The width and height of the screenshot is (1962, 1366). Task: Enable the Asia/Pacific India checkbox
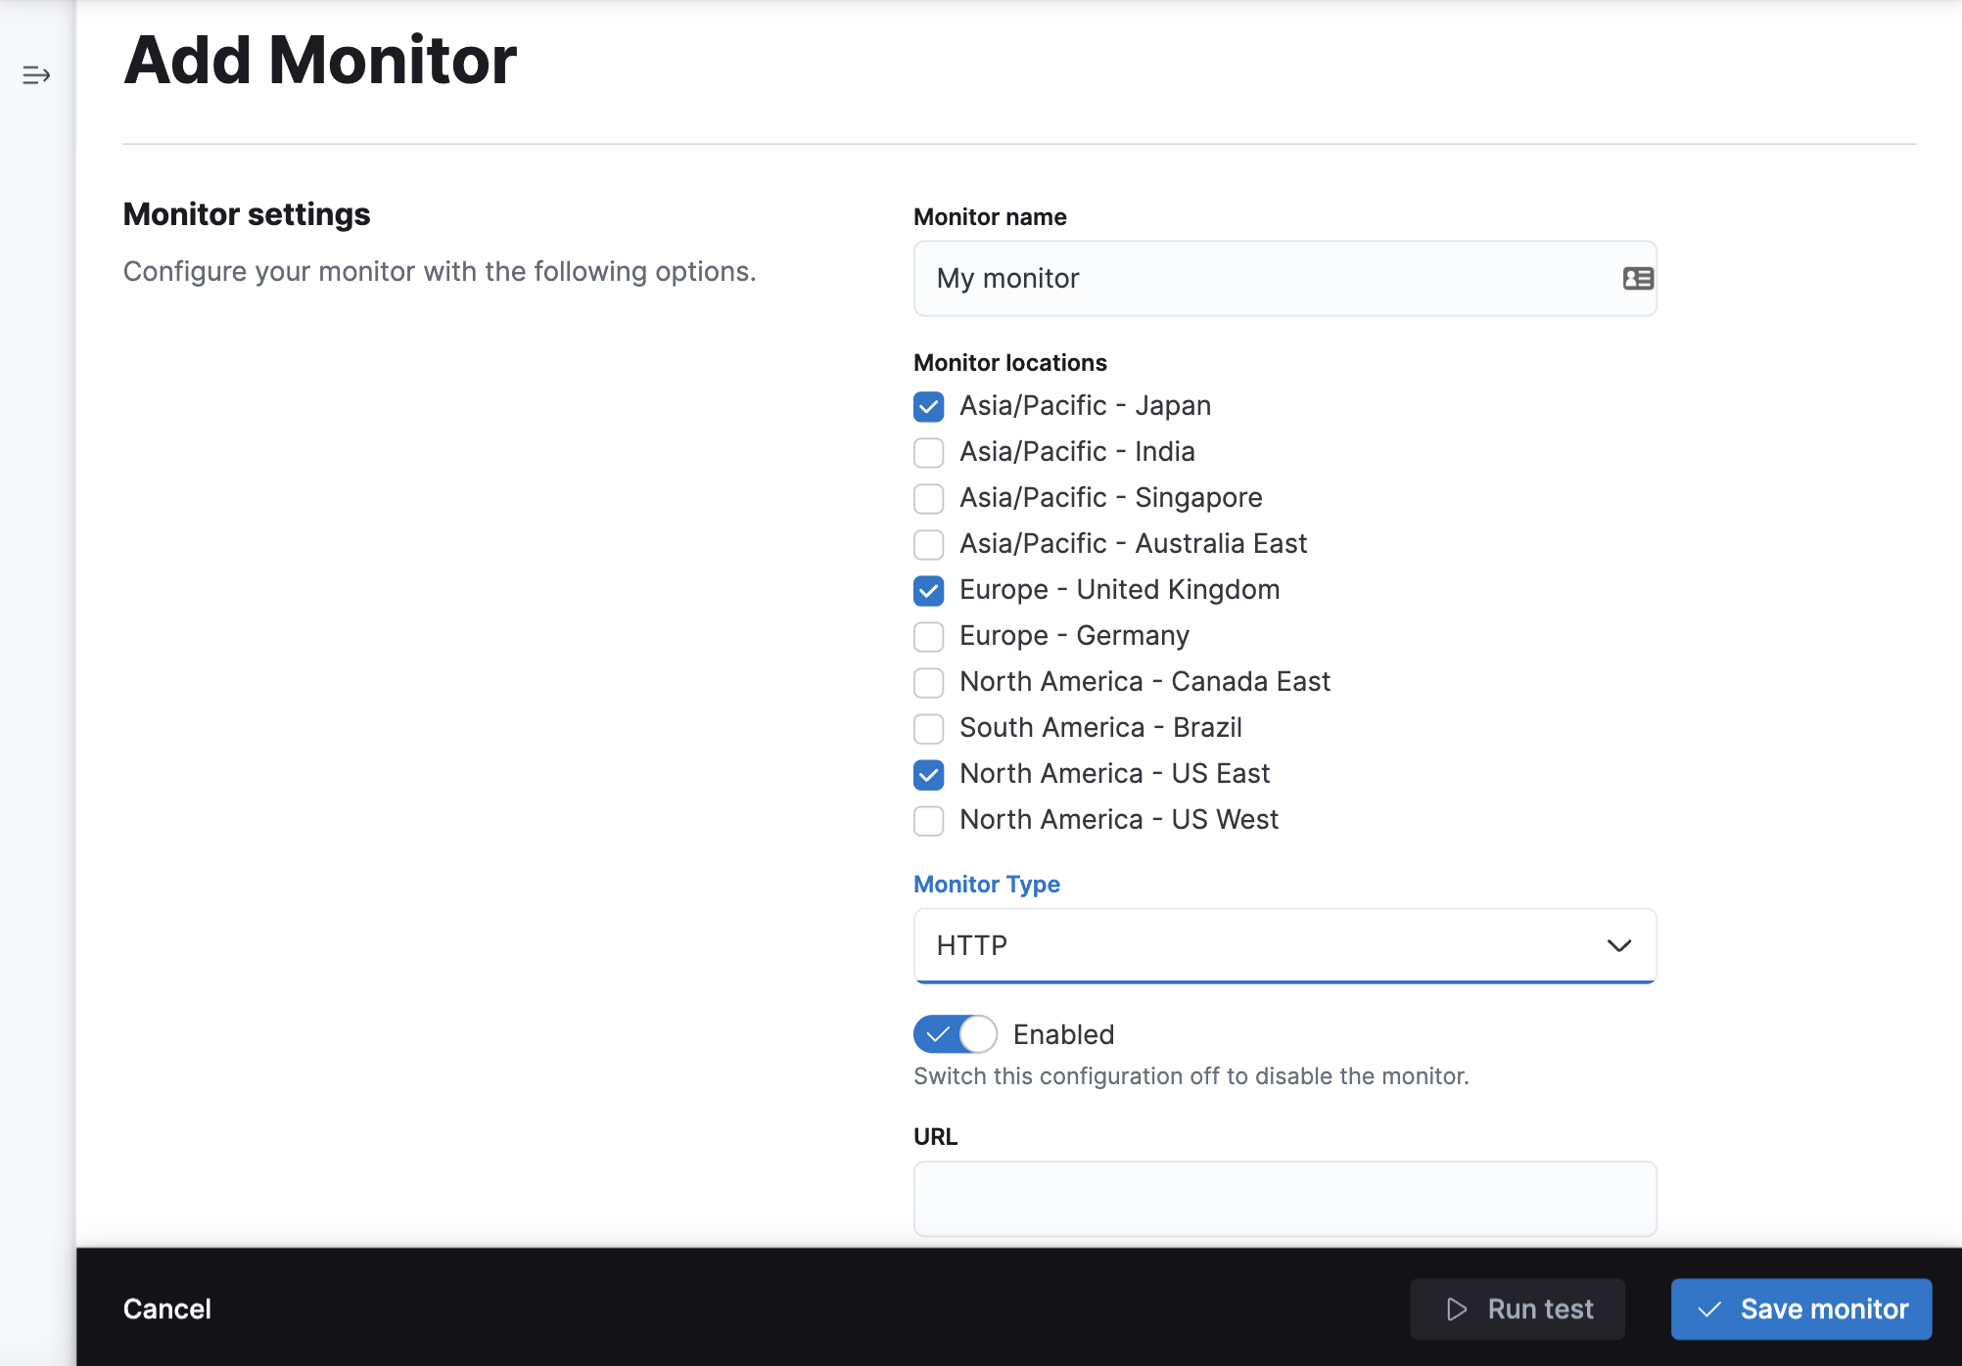coord(927,451)
